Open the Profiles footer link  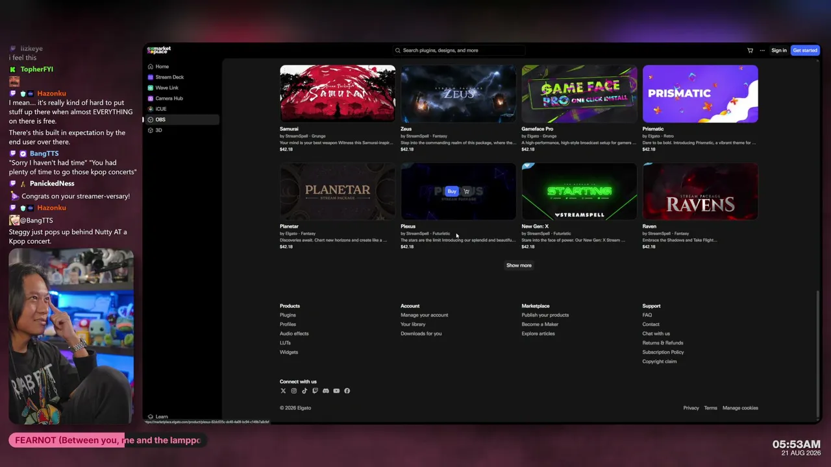pos(288,324)
